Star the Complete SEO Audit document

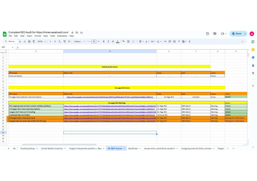[73, 32]
